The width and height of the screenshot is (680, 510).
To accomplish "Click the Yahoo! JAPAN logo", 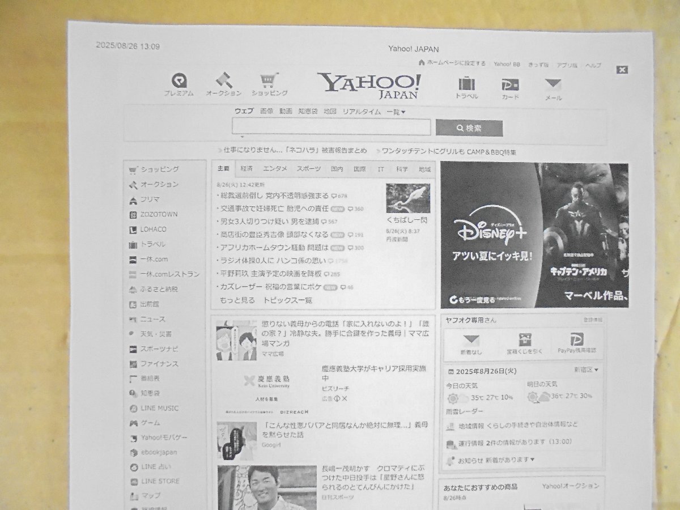I will [x=369, y=86].
